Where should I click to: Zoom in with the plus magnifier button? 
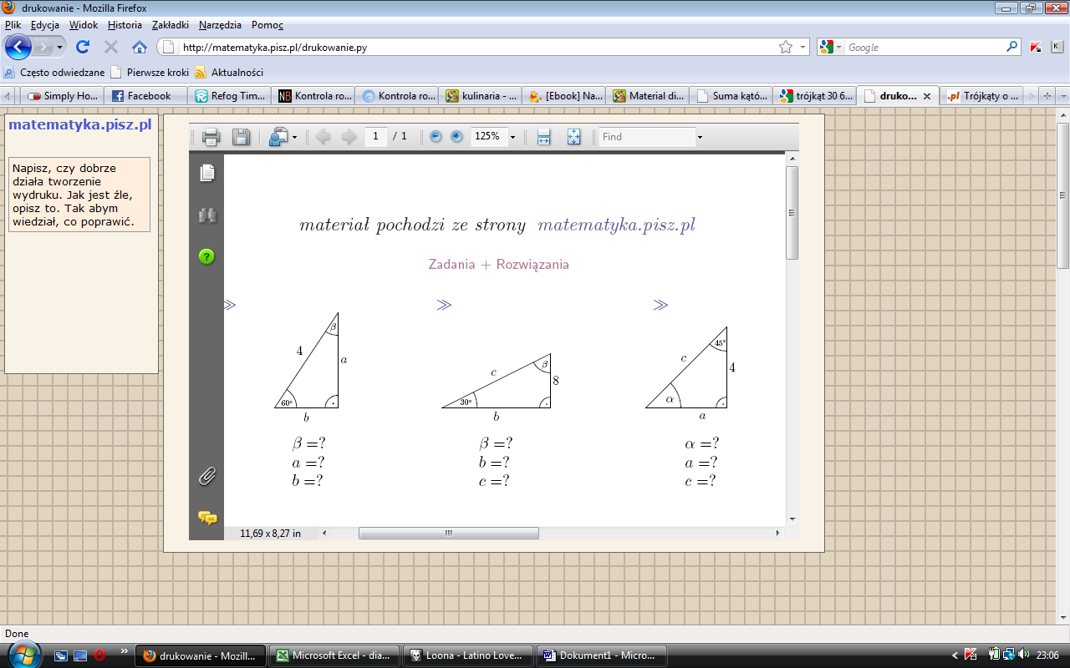click(456, 137)
